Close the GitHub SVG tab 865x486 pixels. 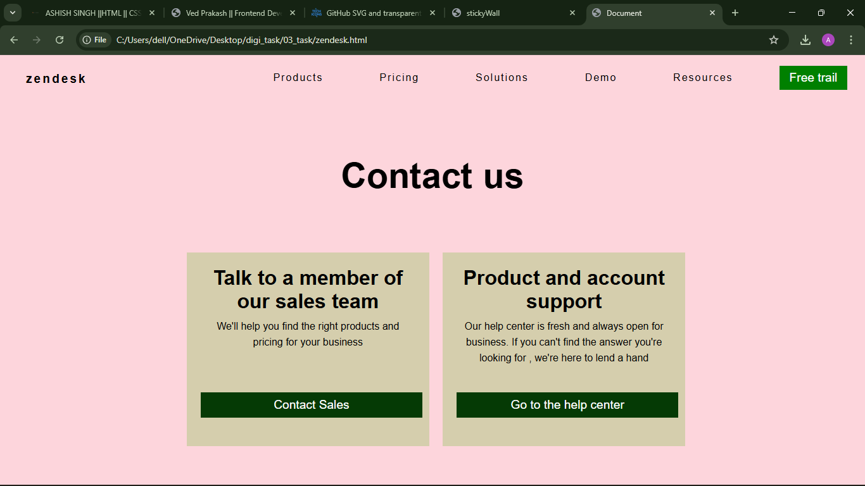(x=432, y=13)
